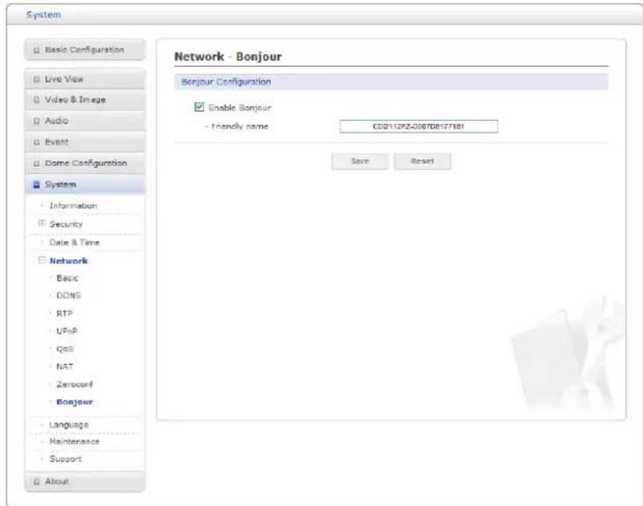Open the Security menu item
643x506 pixels.
pyautogui.click(x=66, y=224)
